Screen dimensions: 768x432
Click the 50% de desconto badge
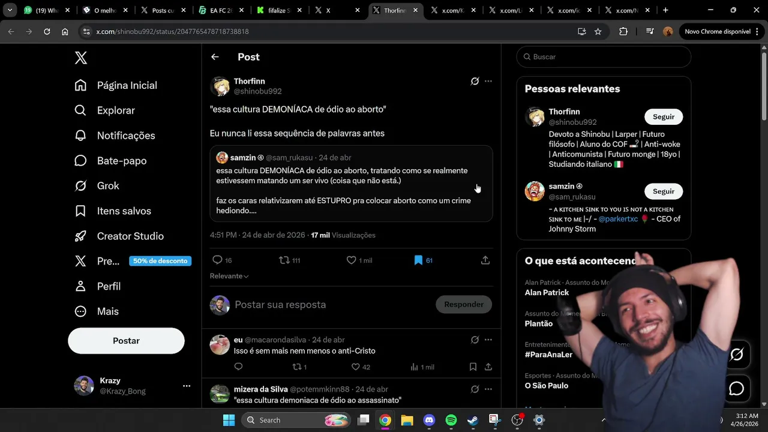(161, 261)
